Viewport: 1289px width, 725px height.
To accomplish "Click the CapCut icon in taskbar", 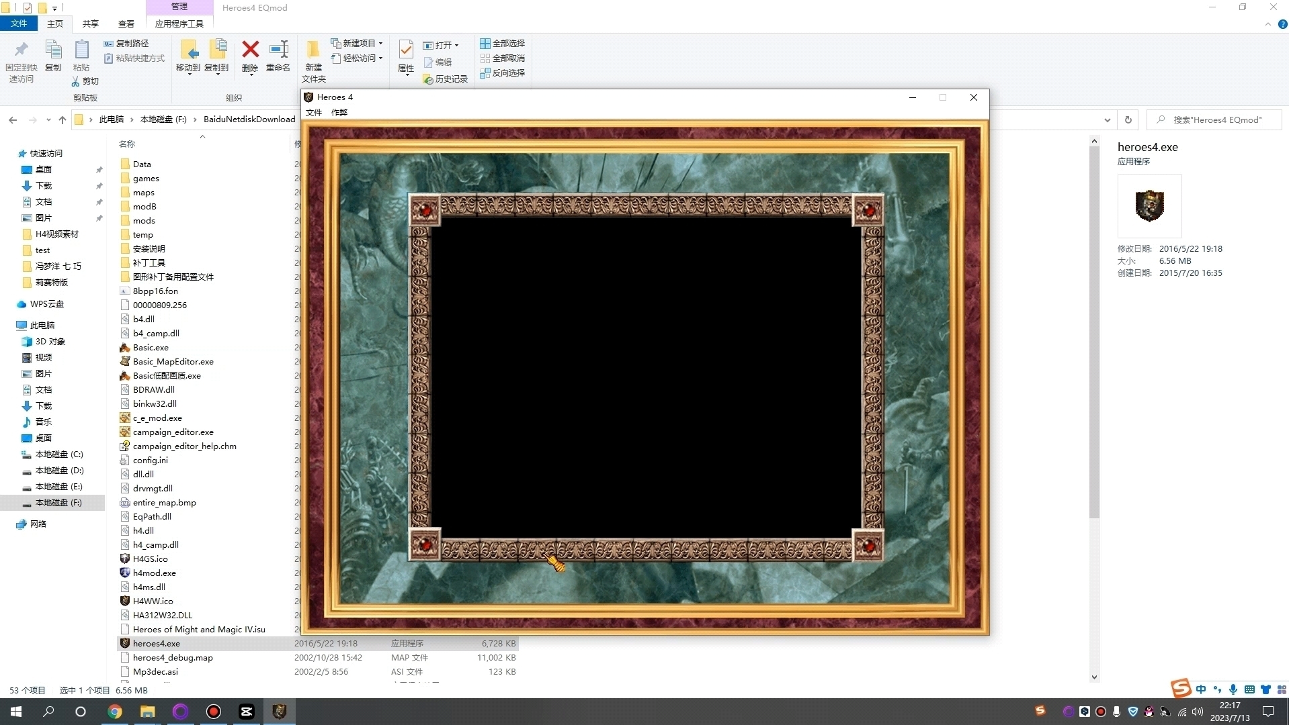I will 247,712.
